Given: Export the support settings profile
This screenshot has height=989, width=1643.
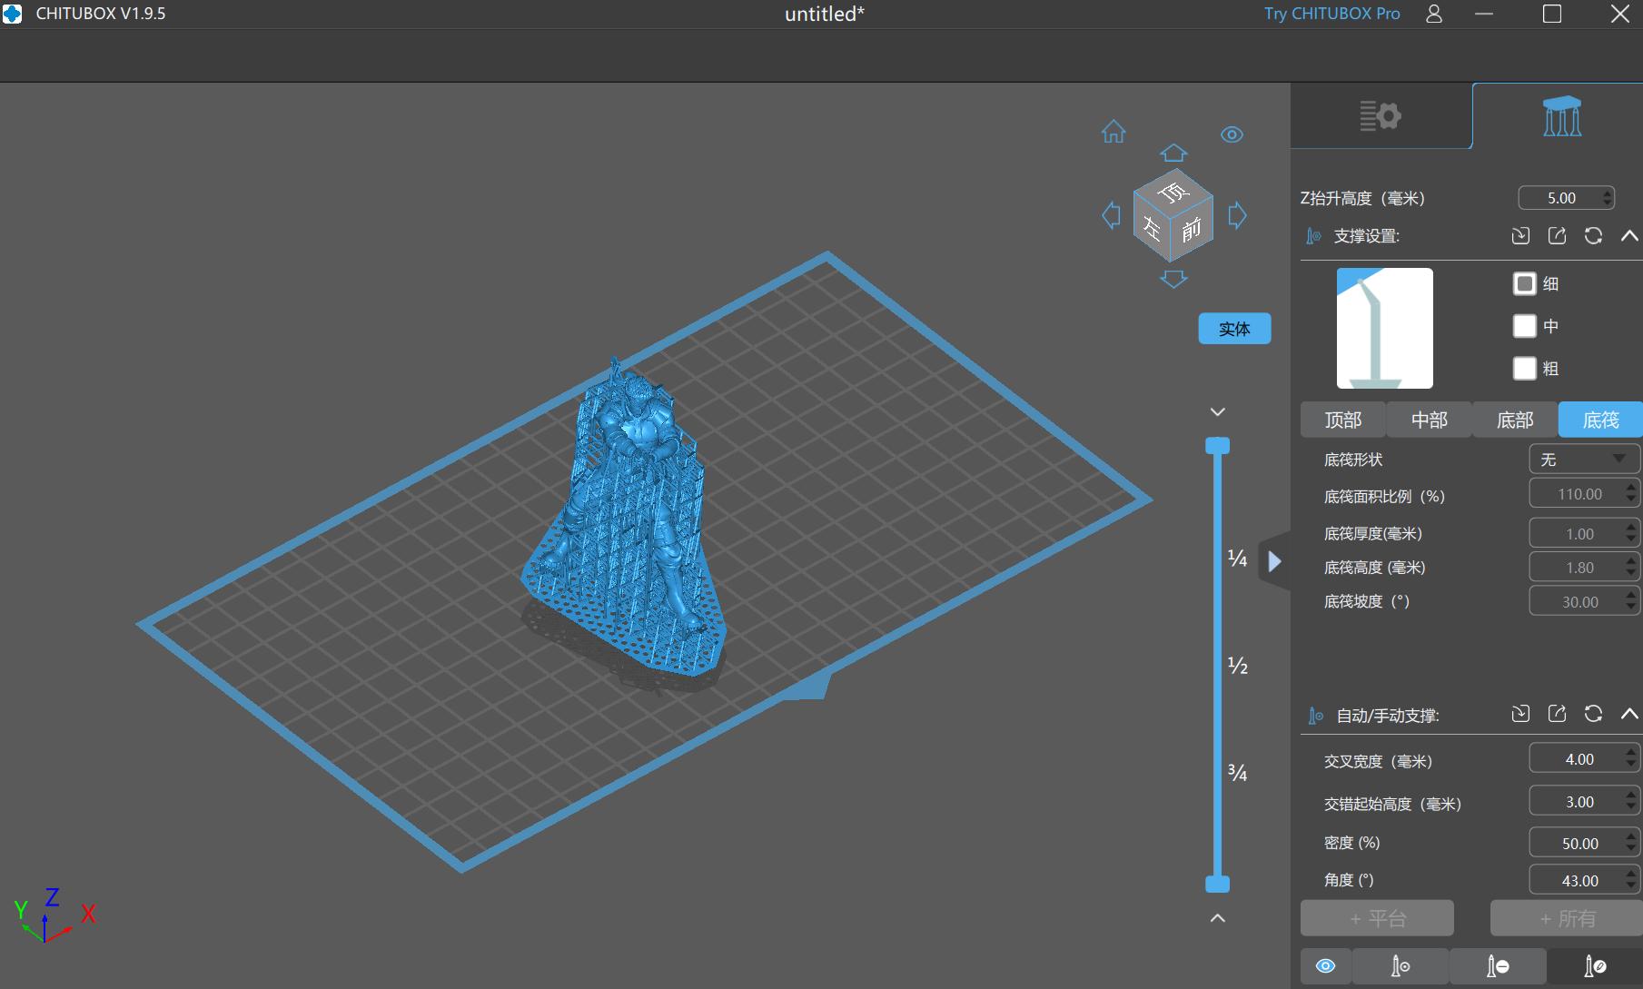Looking at the screenshot, I should [x=1557, y=236].
